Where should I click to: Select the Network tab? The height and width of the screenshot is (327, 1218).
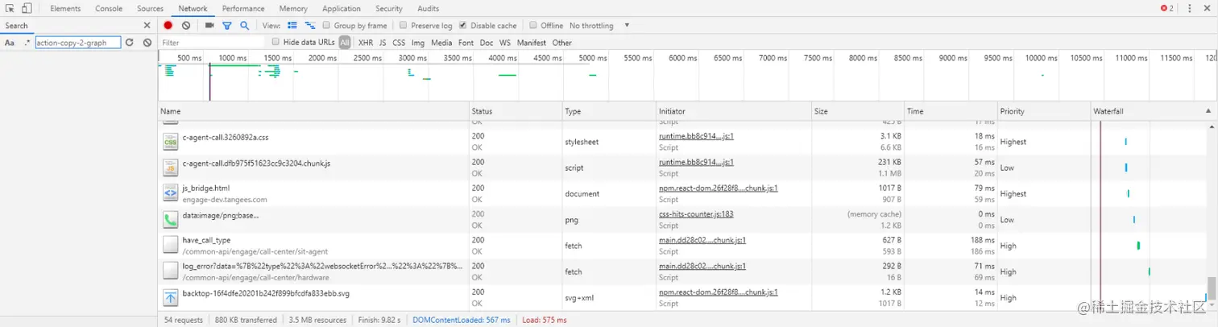click(193, 9)
